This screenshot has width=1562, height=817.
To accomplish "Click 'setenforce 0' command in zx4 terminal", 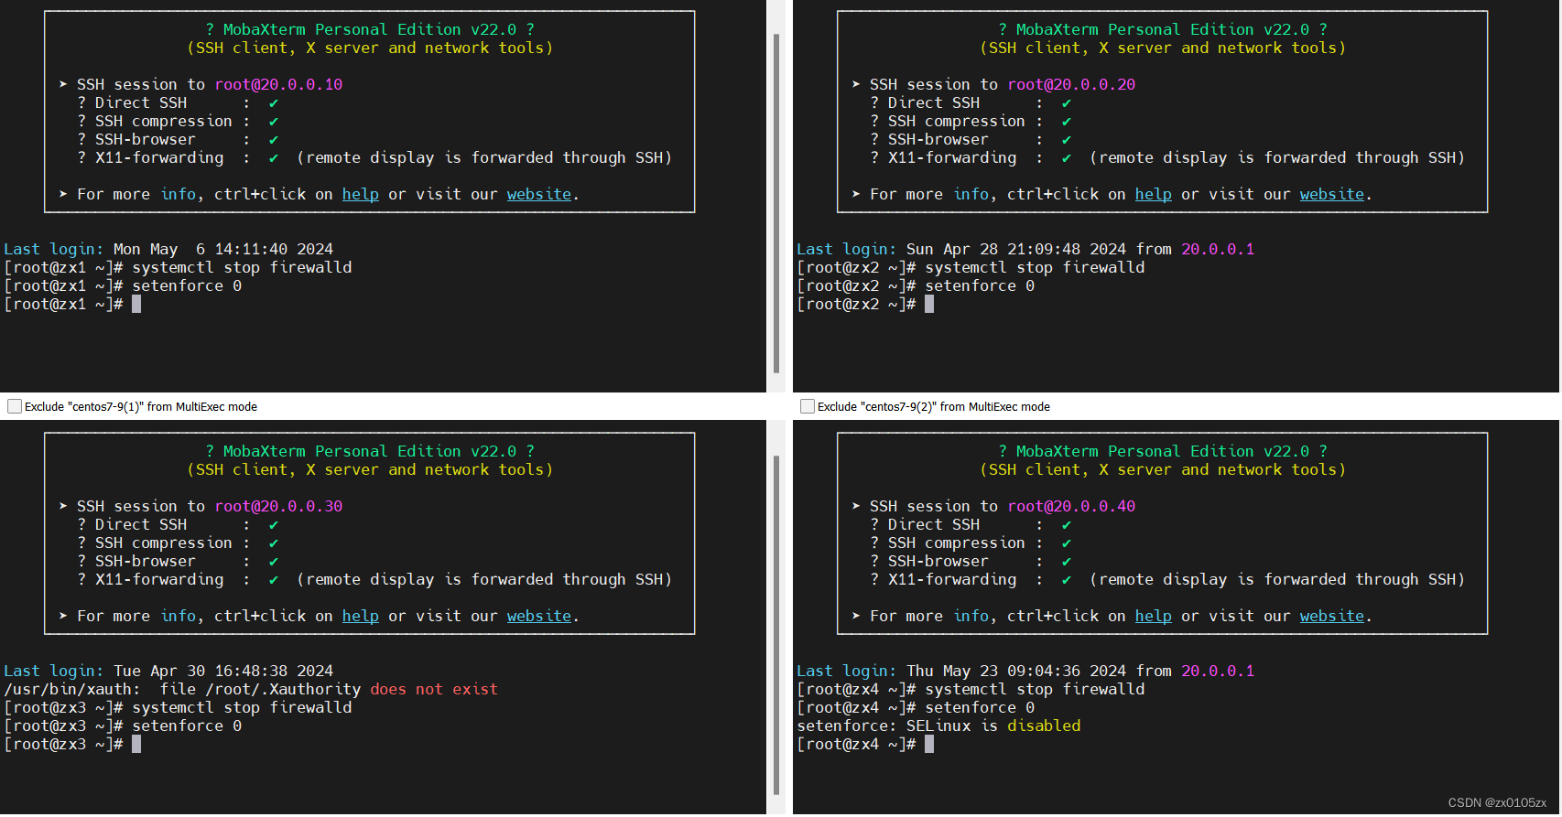I will (980, 708).
